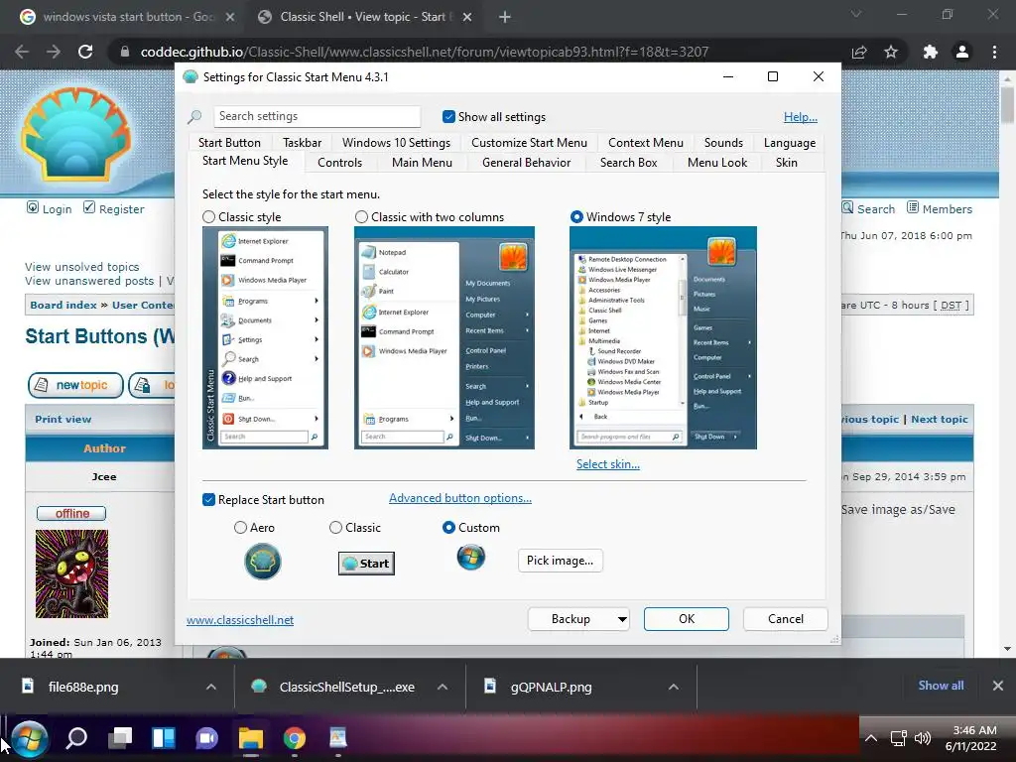1016x762 pixels.
Task: Launch the Chat icon on taskbar
Action: point(206,738)
